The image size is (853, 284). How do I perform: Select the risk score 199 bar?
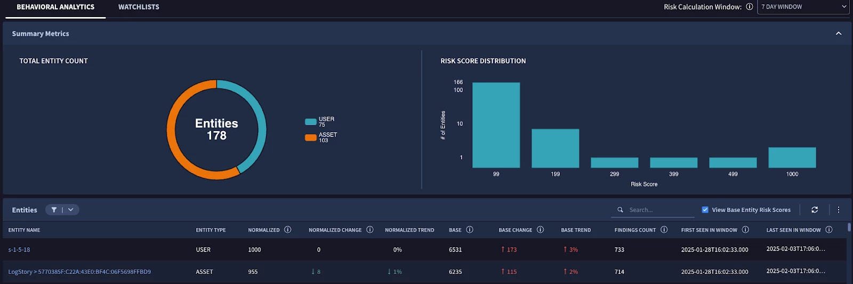[555, 149]
